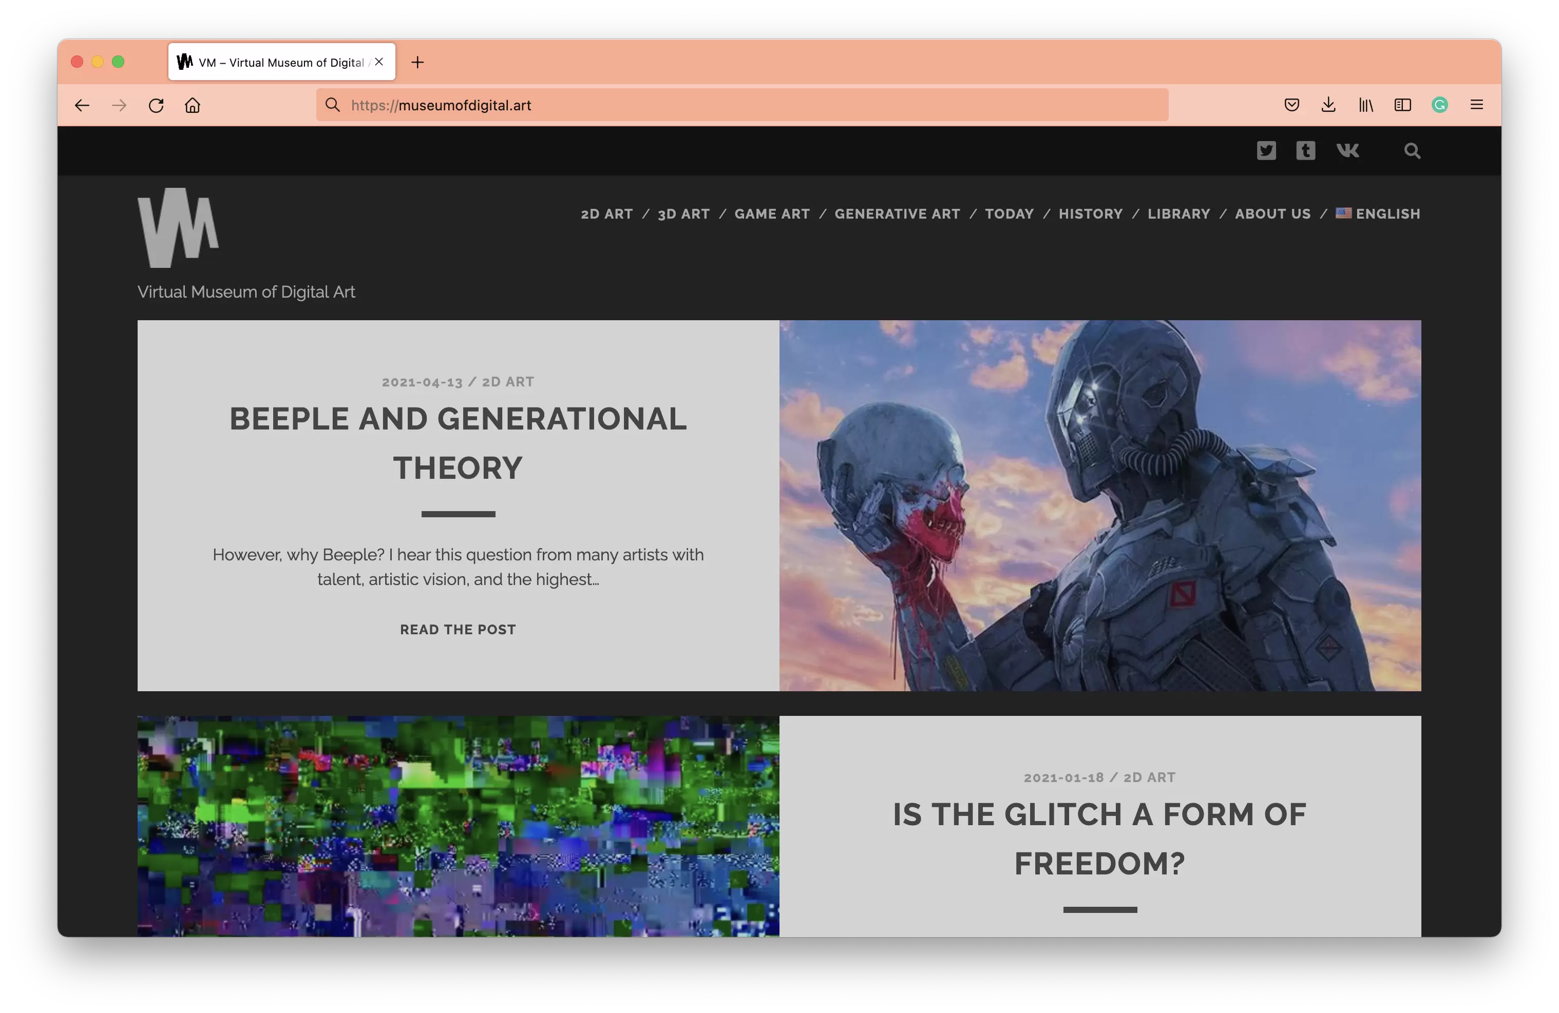Viewport: 1559px width, 1013px height.
Task: Click the macOS yellow minimize window button
Action: [98, 62]
